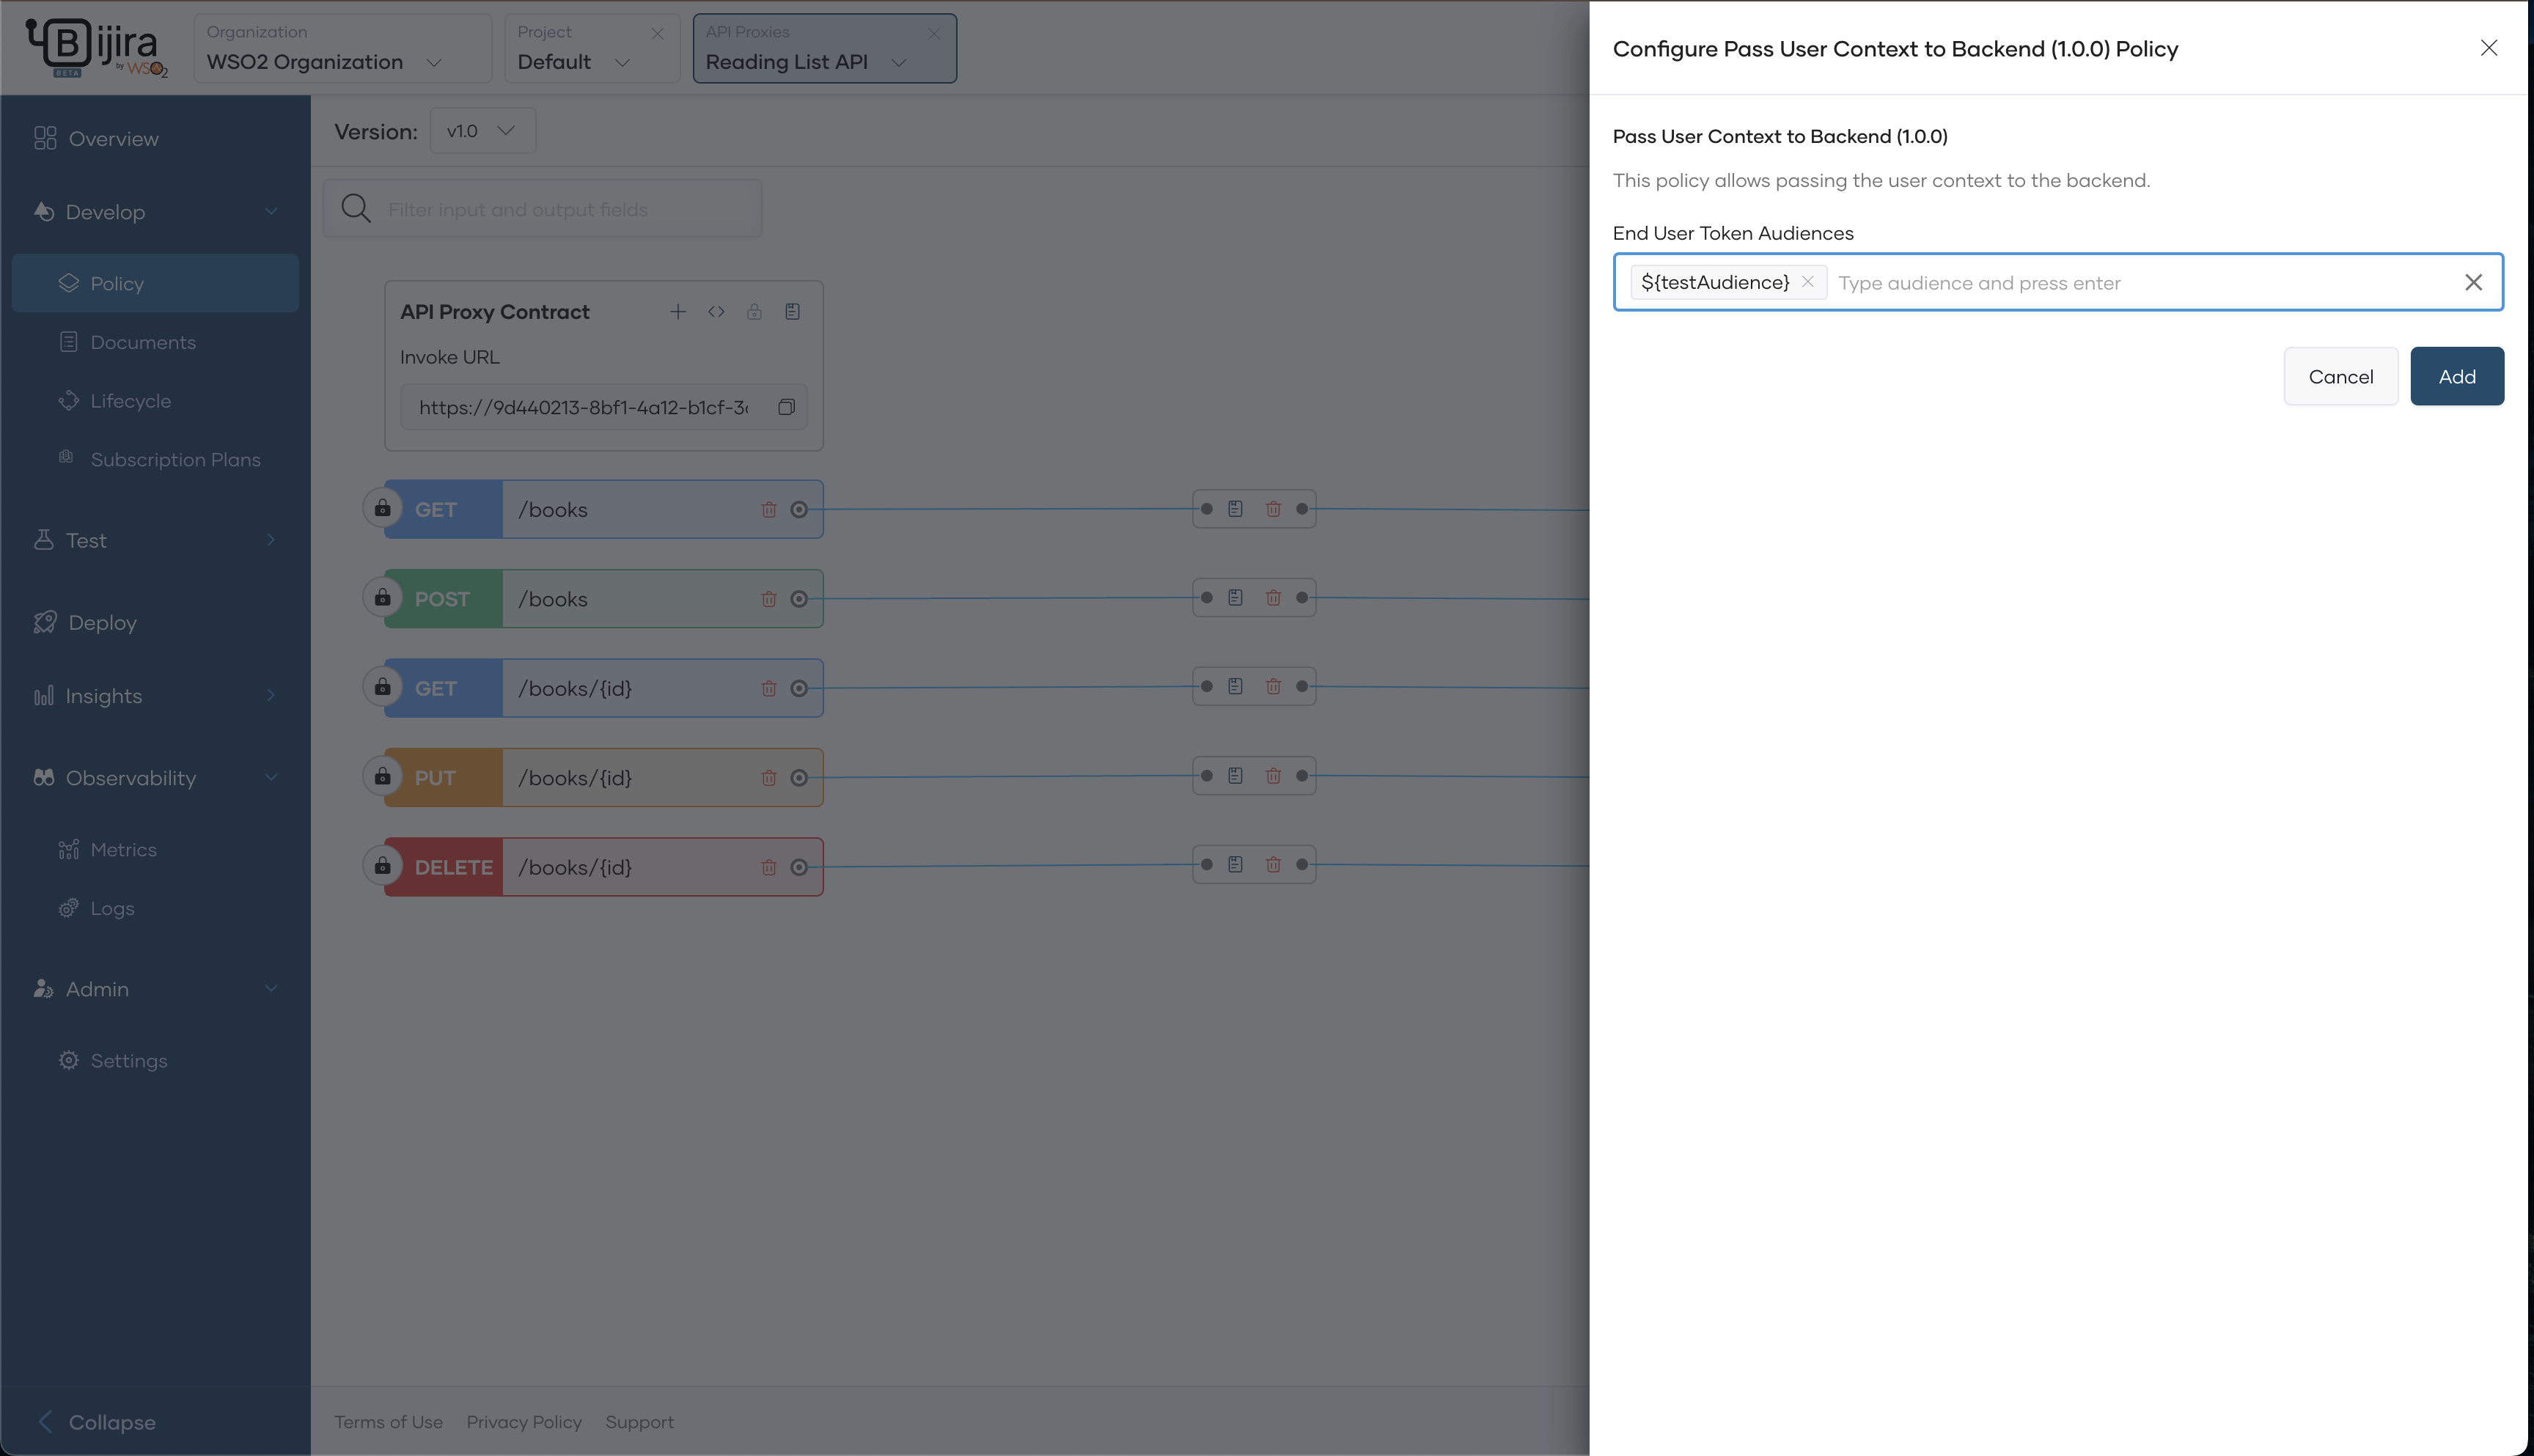Cancel the policy configuration
Screen dimensions: 2534x1456
point(2340,376)
